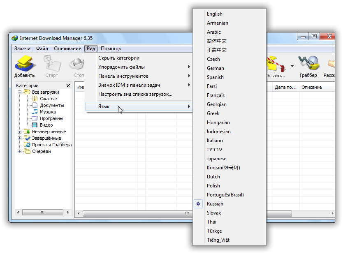
Task: Select Czech language
Action: click(x=229, y=59)
